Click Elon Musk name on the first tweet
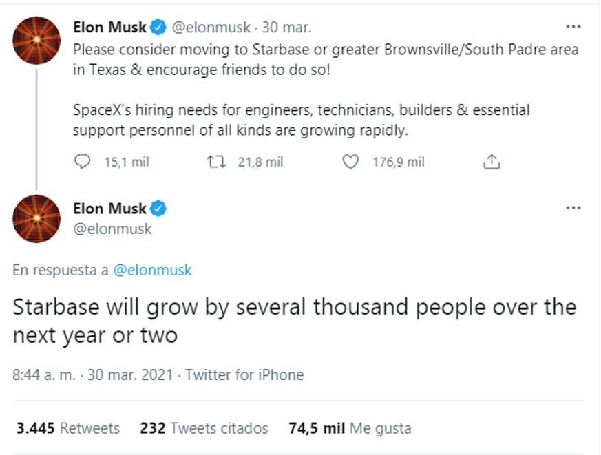The height and width of the screenshot is (455, 601). pos(109,28)
